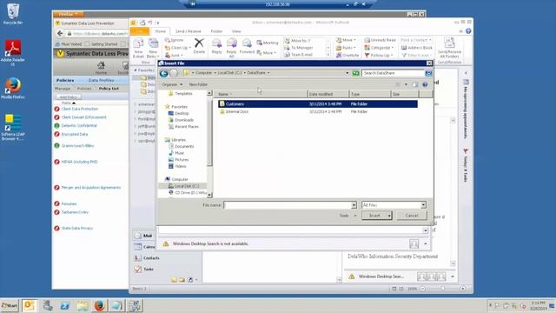Viewport: 556px width, 313px height.
Task: Open the HIPAA (including PHI) policy link
Action: tap(79, 162)
